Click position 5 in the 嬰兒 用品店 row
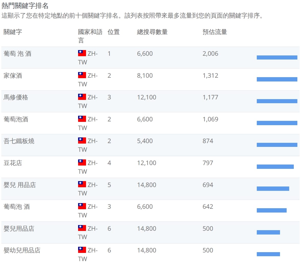The width and height of the screenshot is (304, 269). tap(109, 185)
